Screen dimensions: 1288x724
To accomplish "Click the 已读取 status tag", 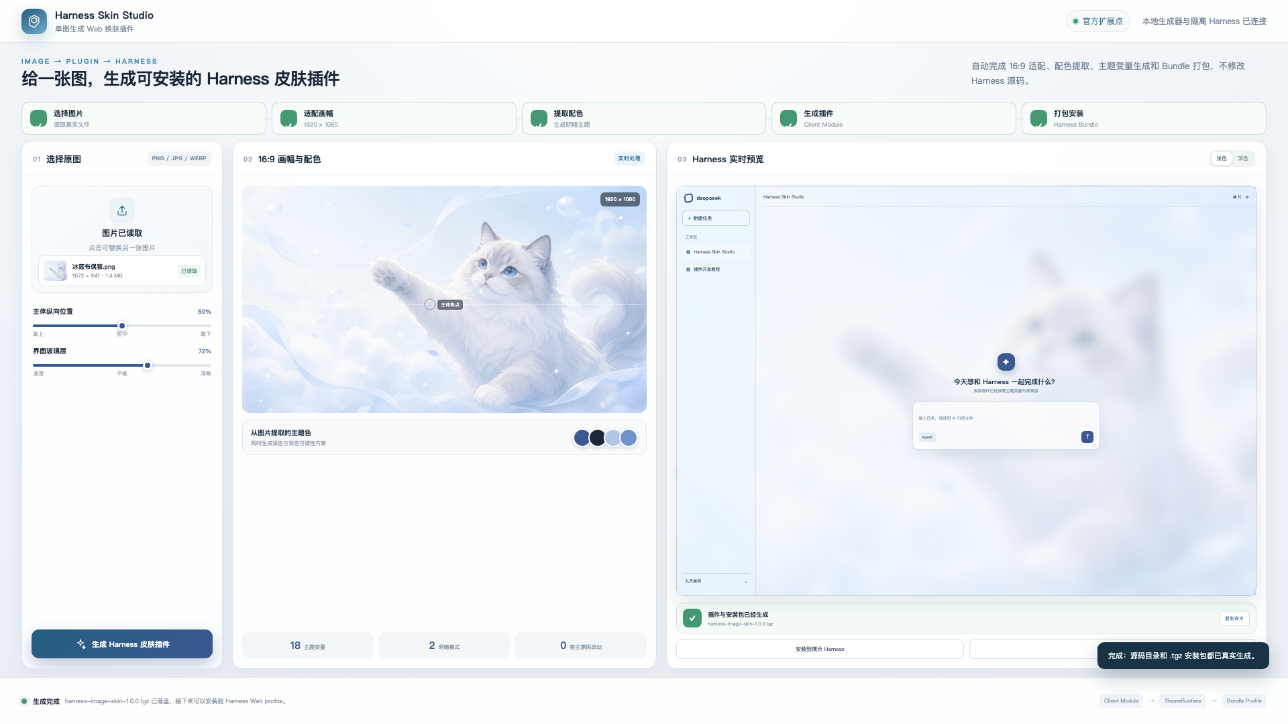I will [x=189, y=271].
